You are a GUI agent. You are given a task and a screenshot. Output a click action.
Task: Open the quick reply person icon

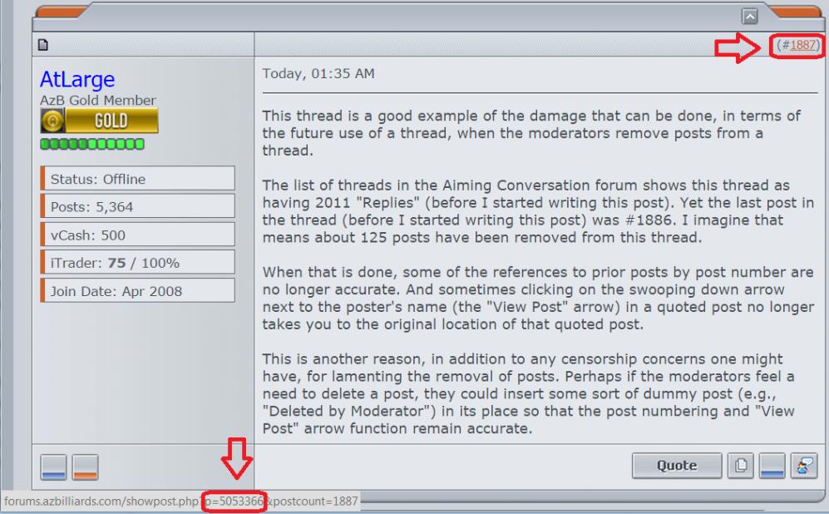coord(804,466)
